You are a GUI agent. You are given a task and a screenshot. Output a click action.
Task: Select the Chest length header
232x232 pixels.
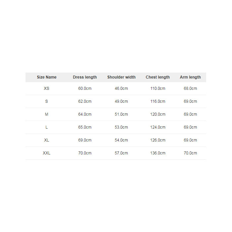158,77
